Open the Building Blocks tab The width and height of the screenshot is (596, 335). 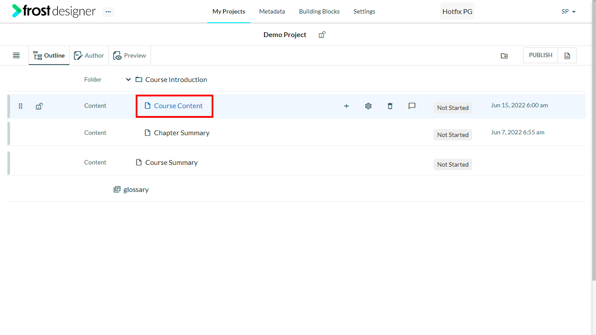pos(319,11)
